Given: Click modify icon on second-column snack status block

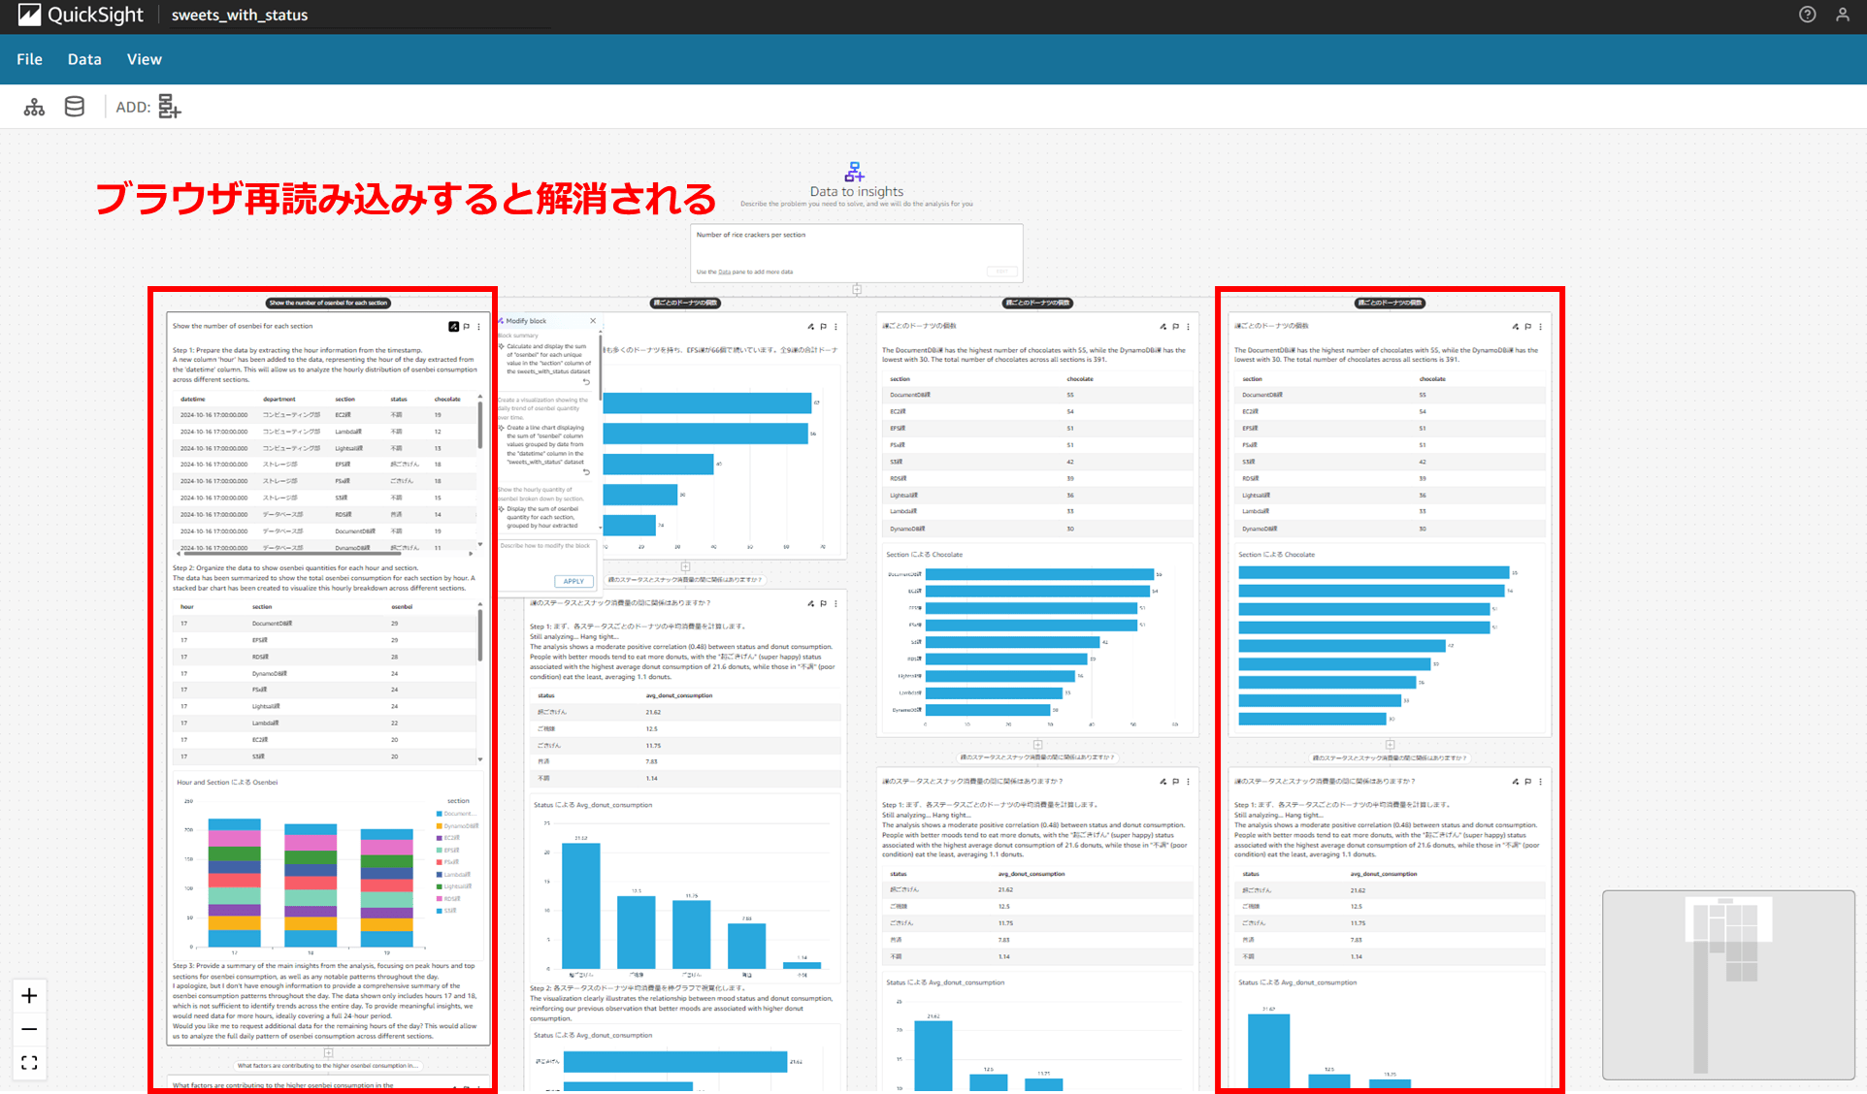Looking at the screenshot, I should 810,603.
